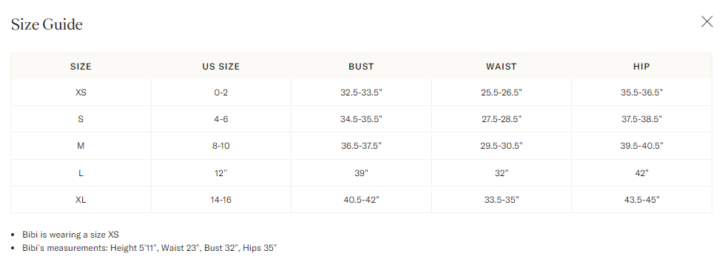
Task: Click the BUST column header
Action: 361,67
